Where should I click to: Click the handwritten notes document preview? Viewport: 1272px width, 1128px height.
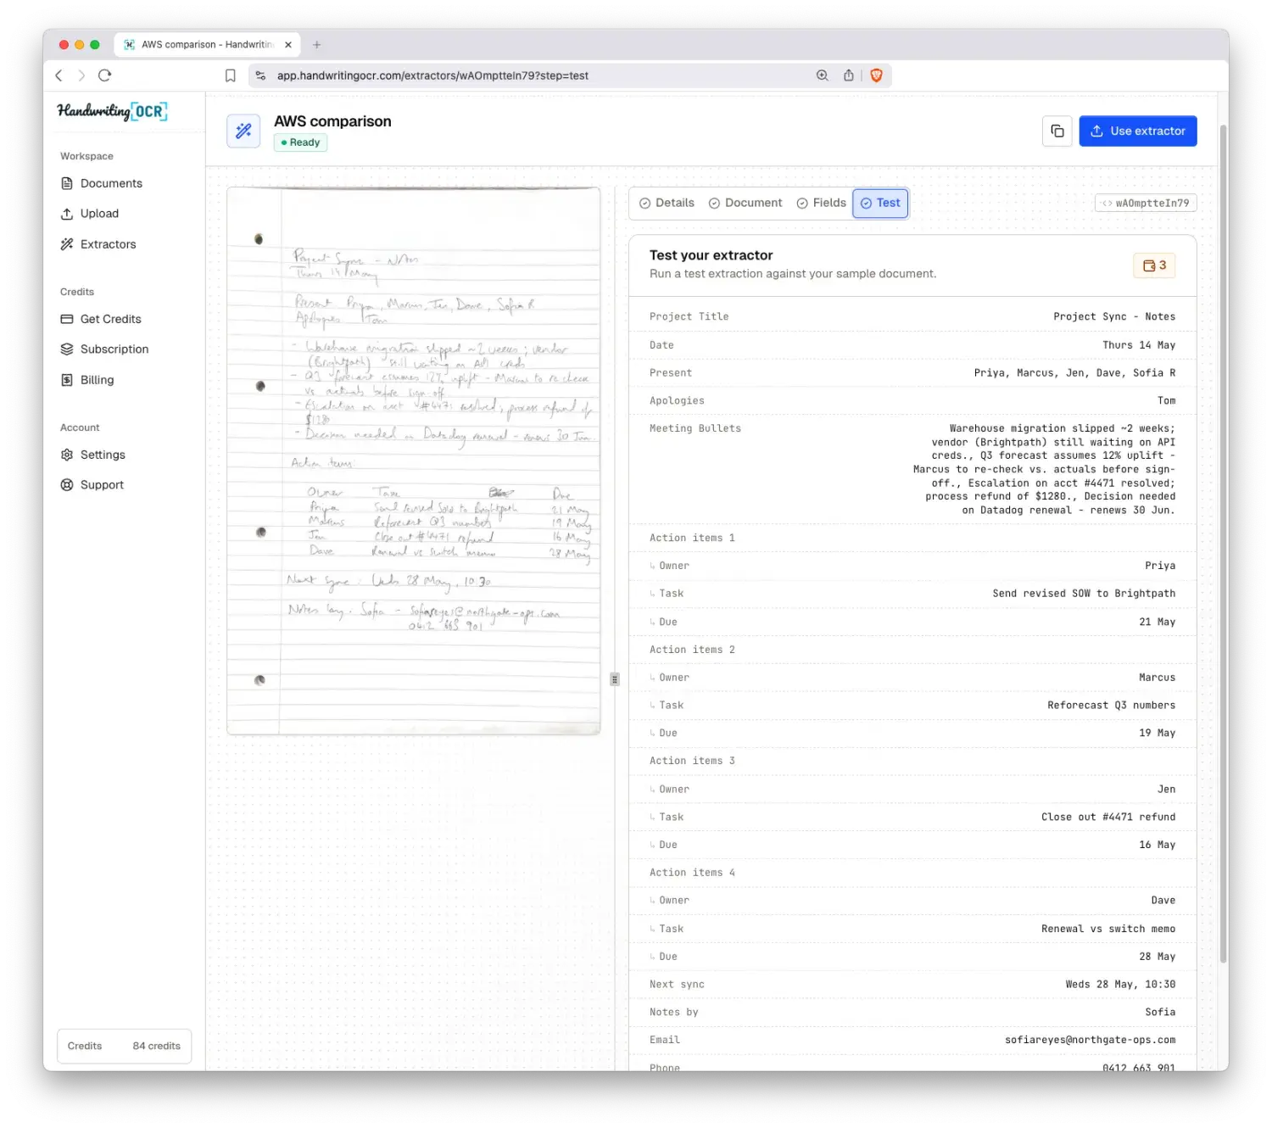click(414, 461)
